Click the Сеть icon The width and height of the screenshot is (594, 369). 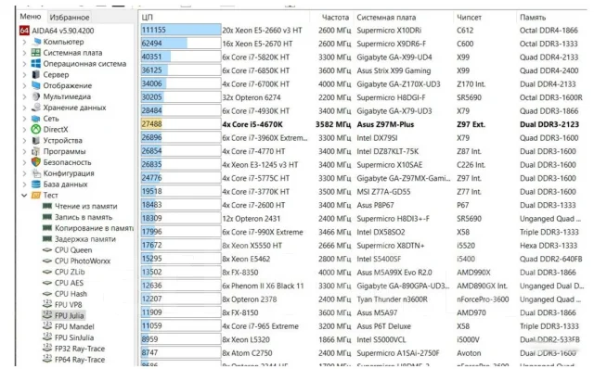36,119
